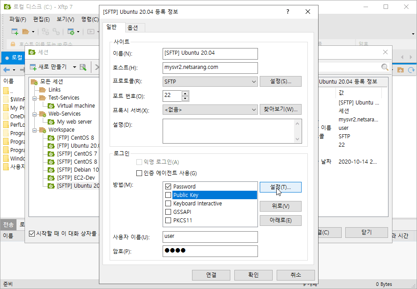The image size is (417, 289).
Task: Click the lock icon in address bar
Action: [12, 44]
